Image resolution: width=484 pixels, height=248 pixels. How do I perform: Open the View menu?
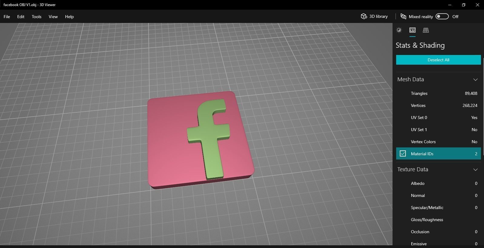click(53, 17)
